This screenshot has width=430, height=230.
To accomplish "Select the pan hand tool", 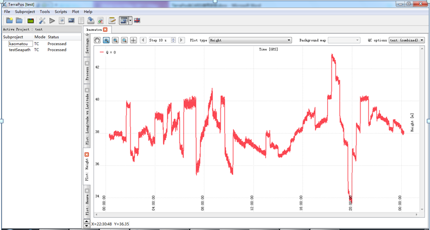I will (x=97, y=40).
